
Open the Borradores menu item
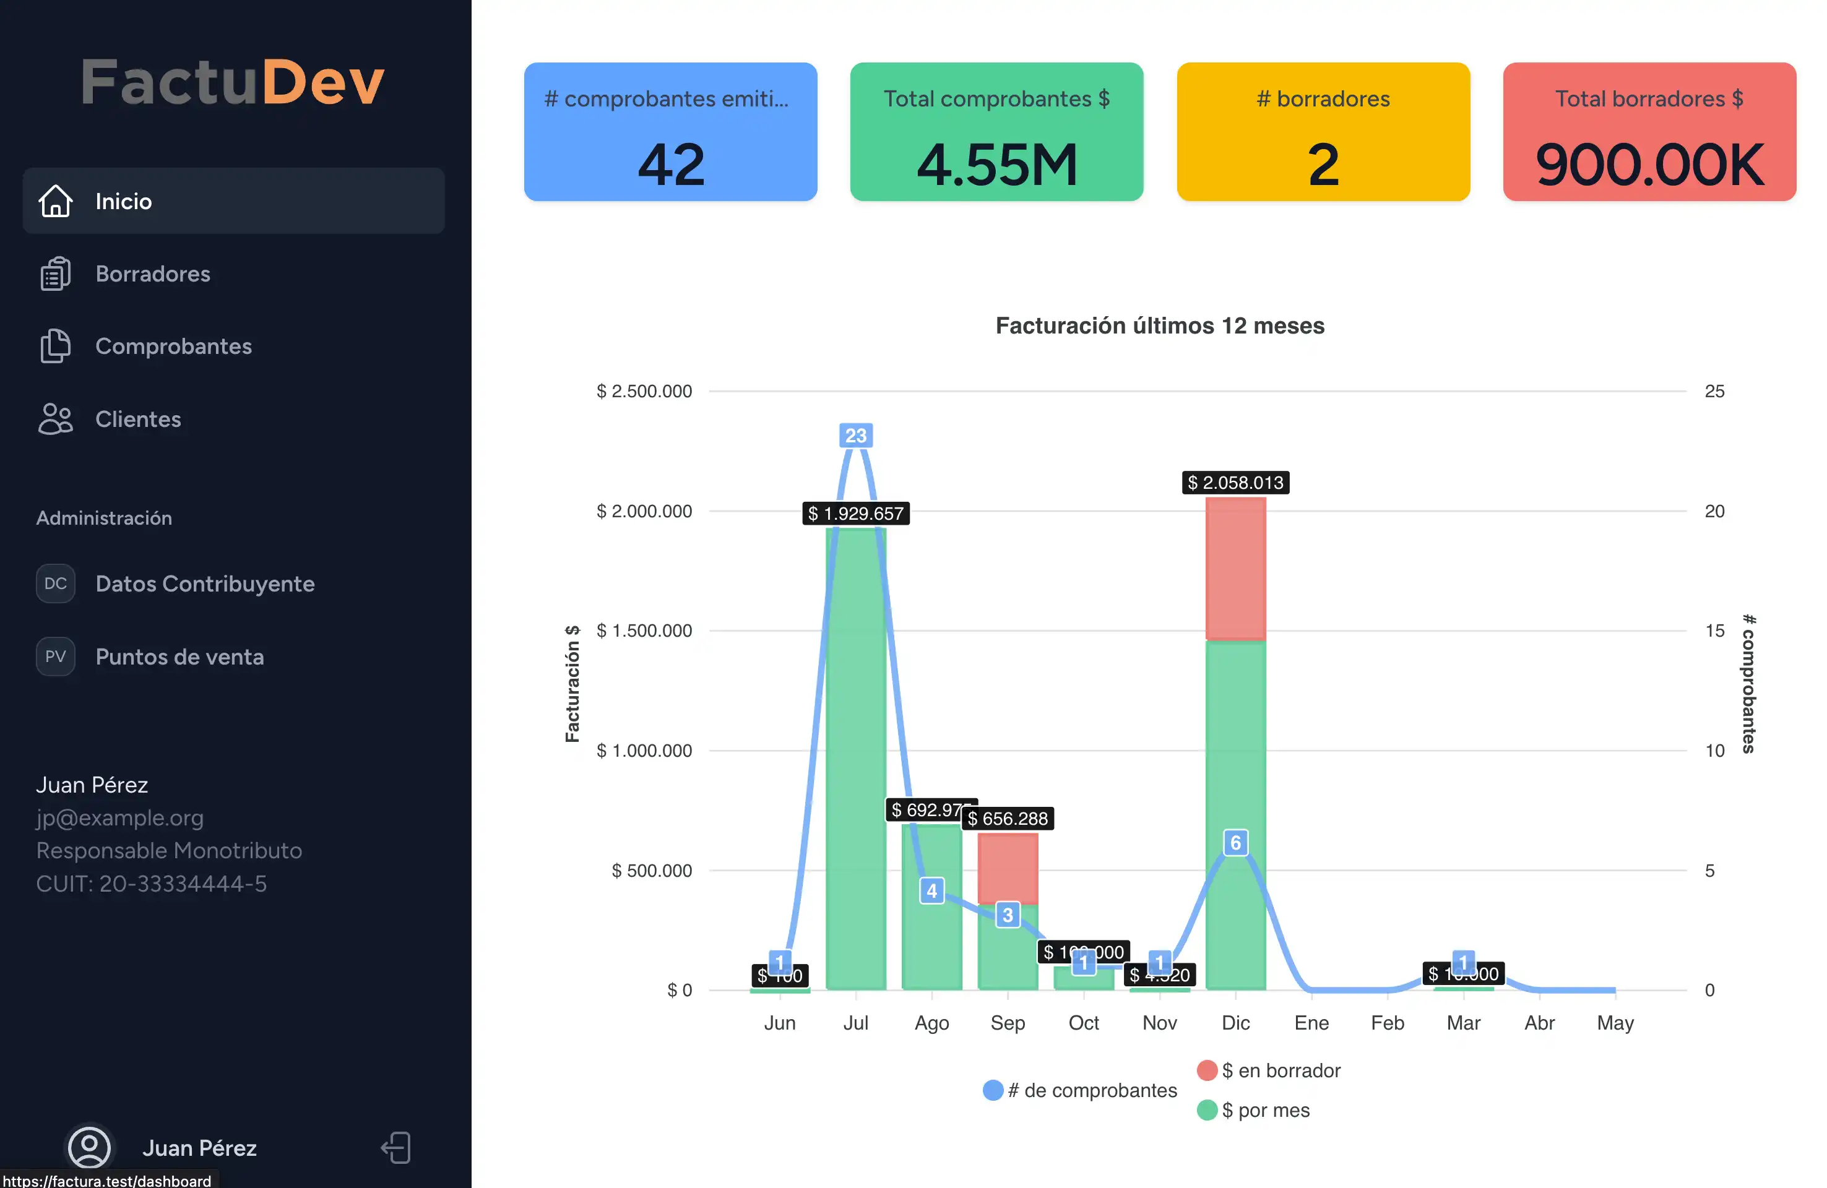tap(153, 274)
